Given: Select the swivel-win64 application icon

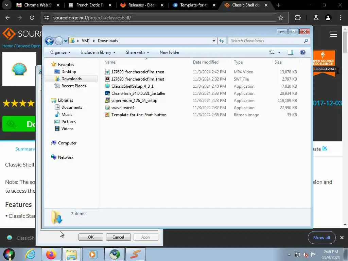Looking at the screenshot, I should click(x=107, y=108).
